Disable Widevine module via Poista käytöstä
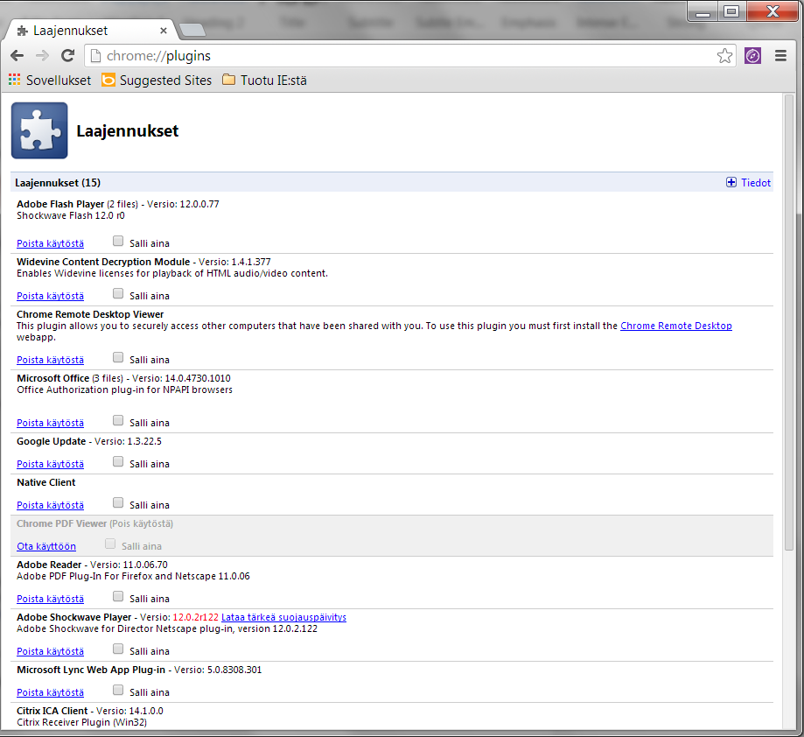 [x=50, y=296]
